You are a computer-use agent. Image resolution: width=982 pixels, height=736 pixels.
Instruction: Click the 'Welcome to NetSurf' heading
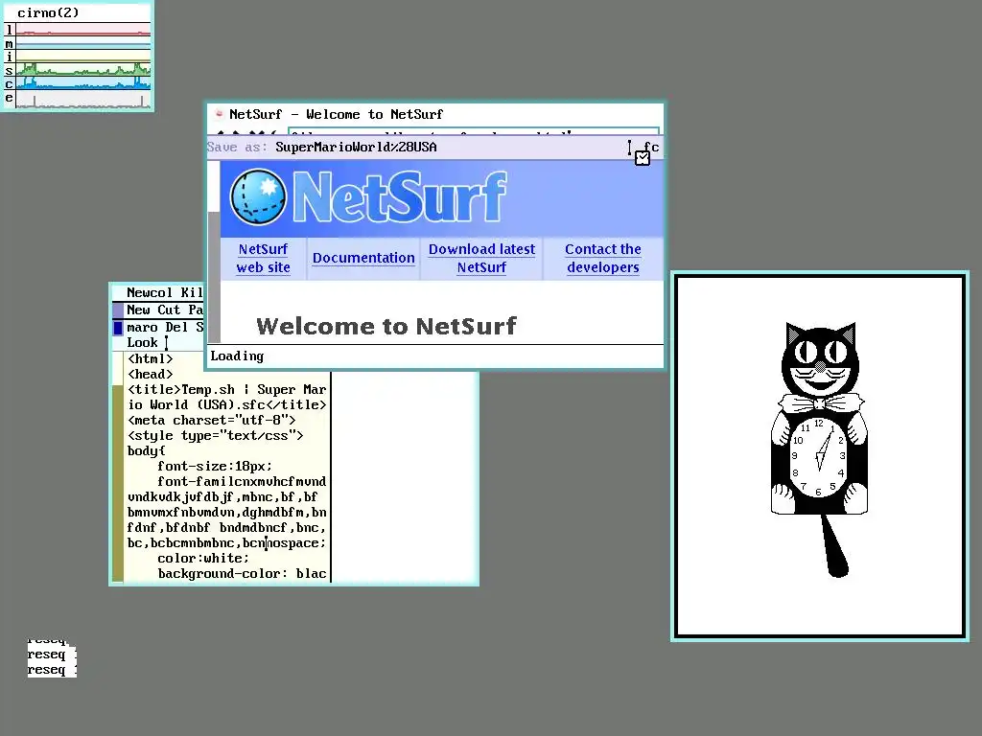click(x=386, y=326)
